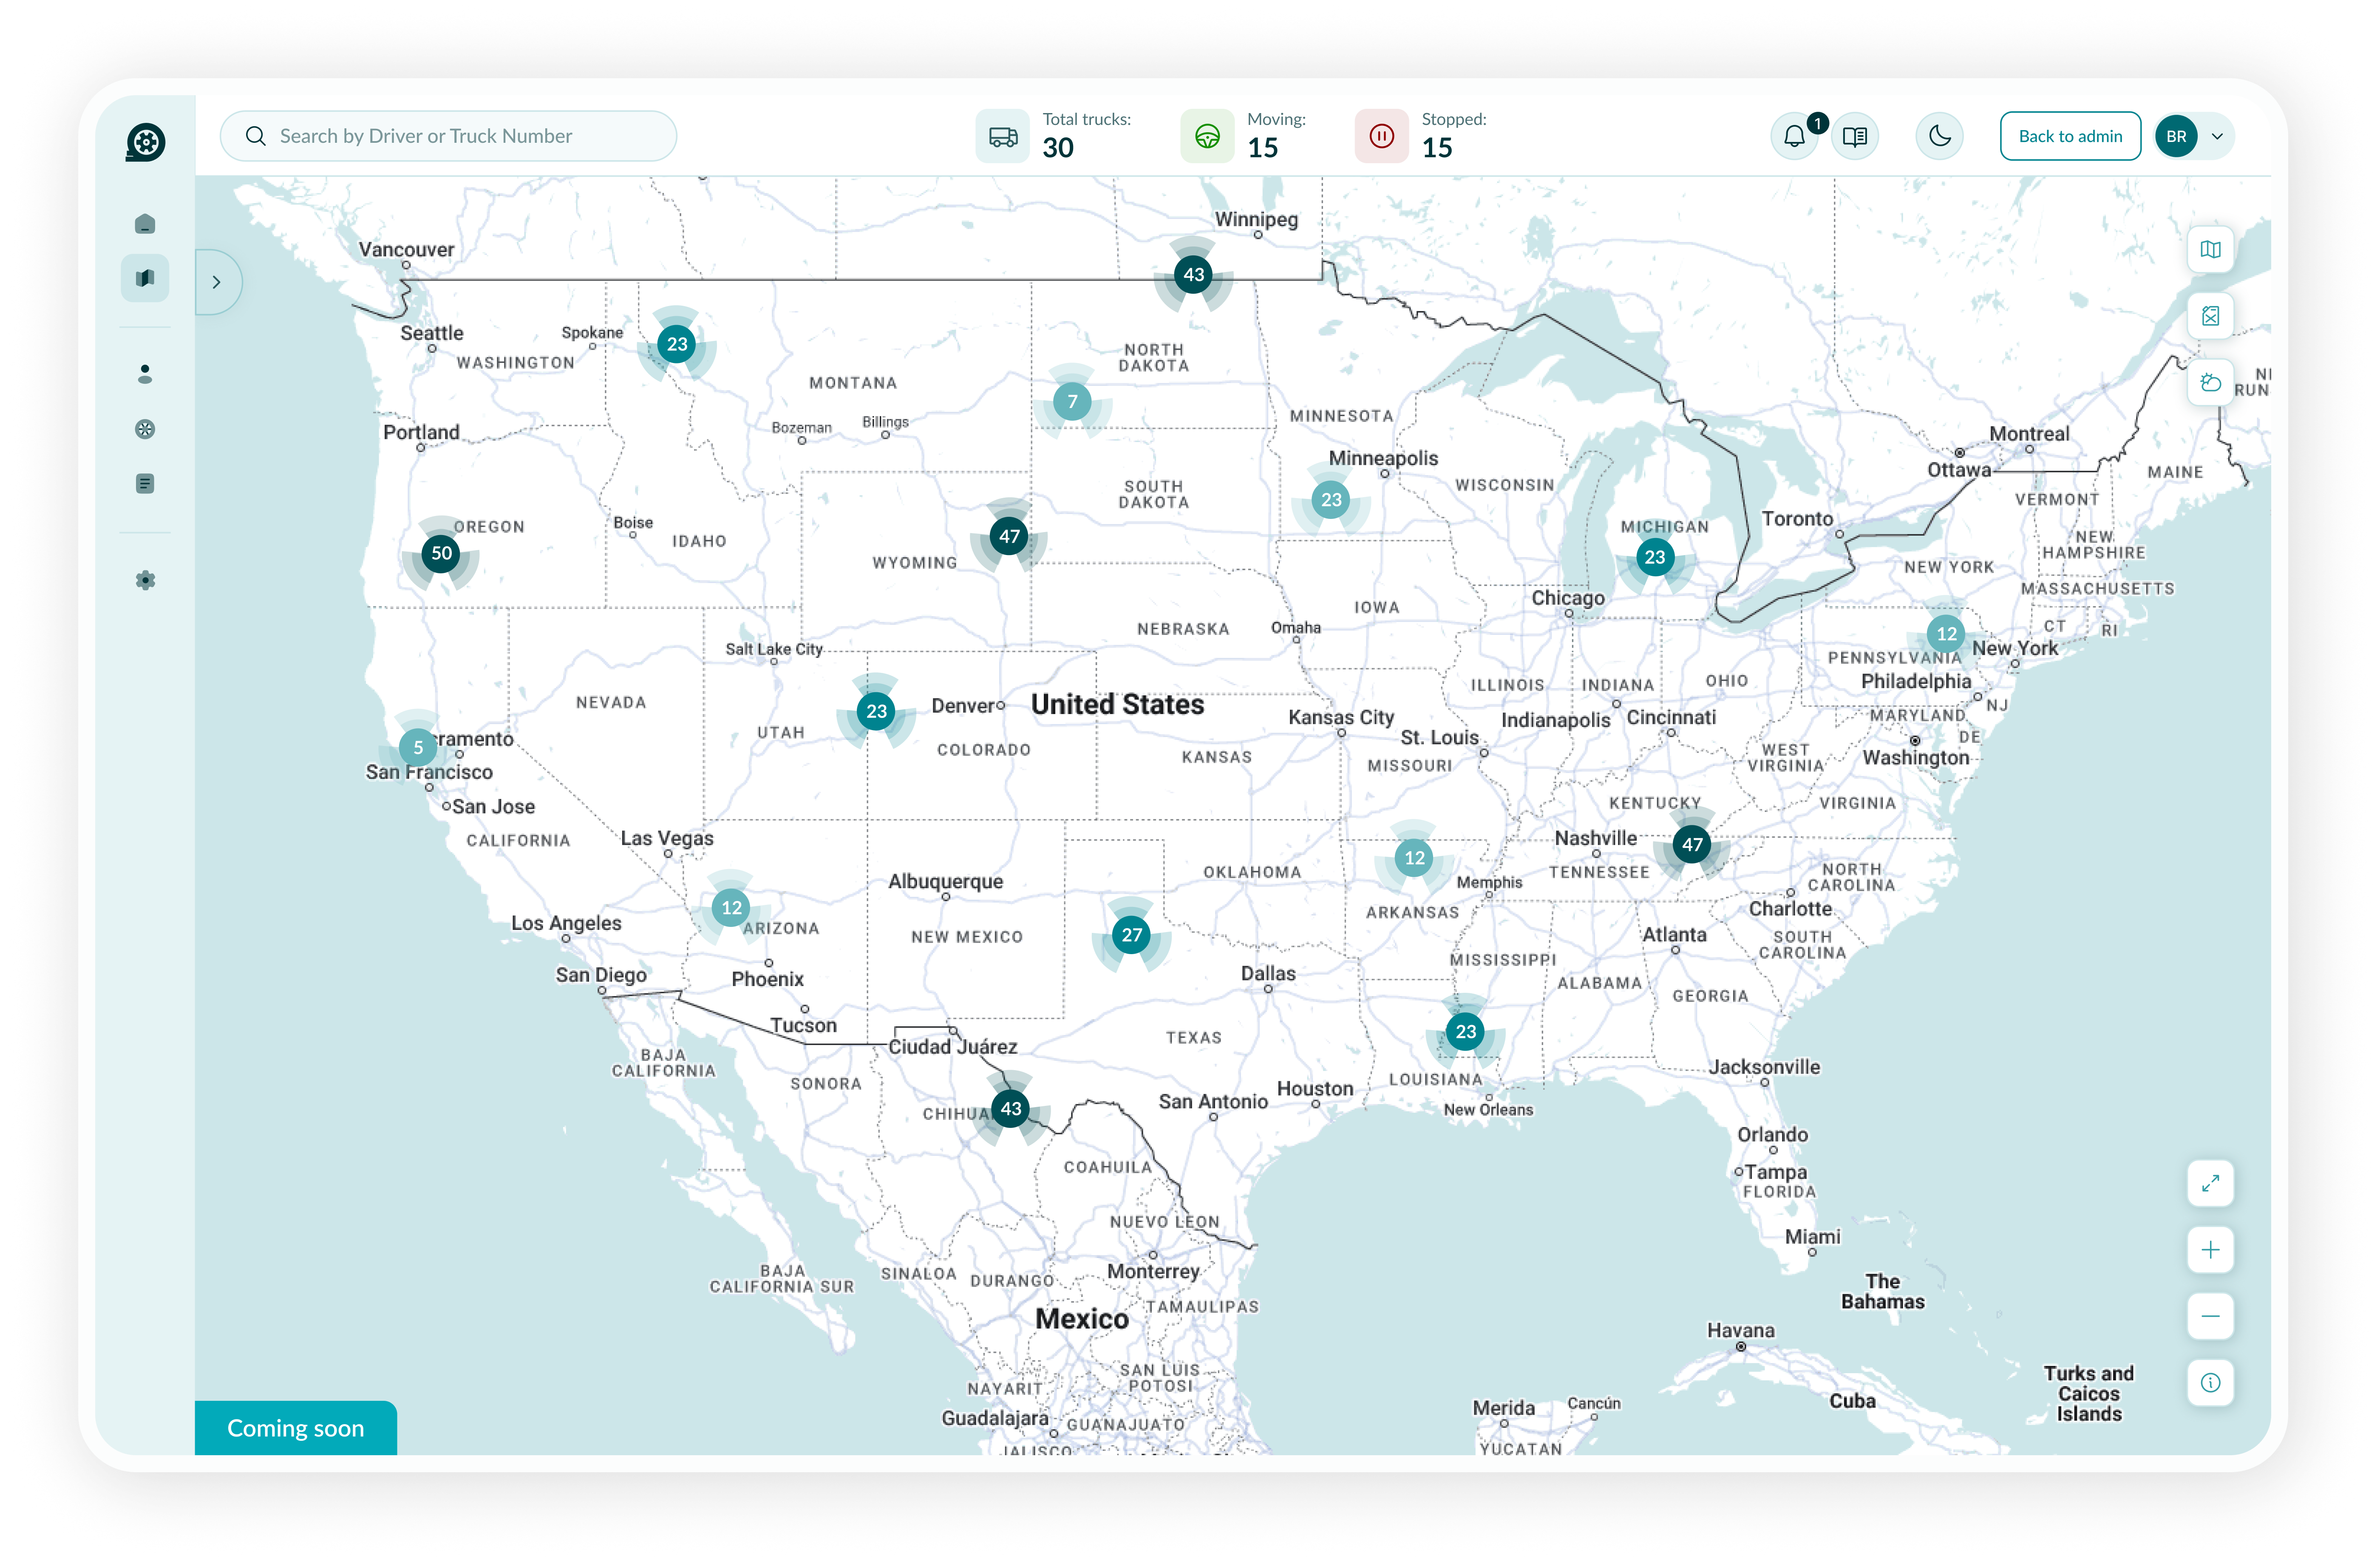
Task: Click the Seattle city label
Action: pyautogui.click(x=432, y=333)
